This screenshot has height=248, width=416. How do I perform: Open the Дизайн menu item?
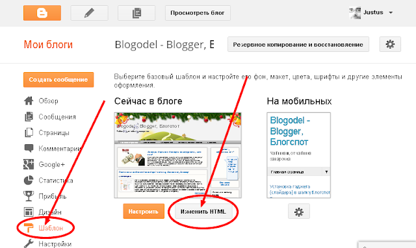pos(50,212)
